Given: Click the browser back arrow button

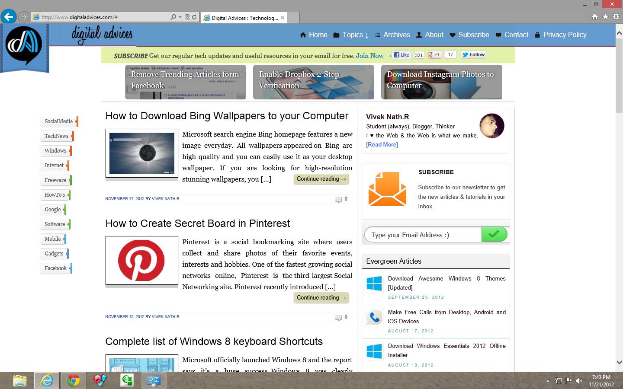Looking at the screenshot, I should click(8, 17).
